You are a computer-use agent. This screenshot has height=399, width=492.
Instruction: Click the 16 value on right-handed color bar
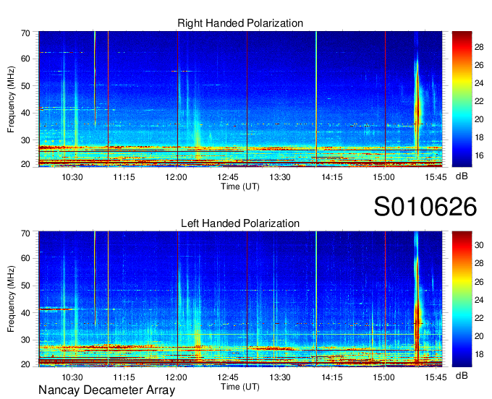click(x=479, y=155)
